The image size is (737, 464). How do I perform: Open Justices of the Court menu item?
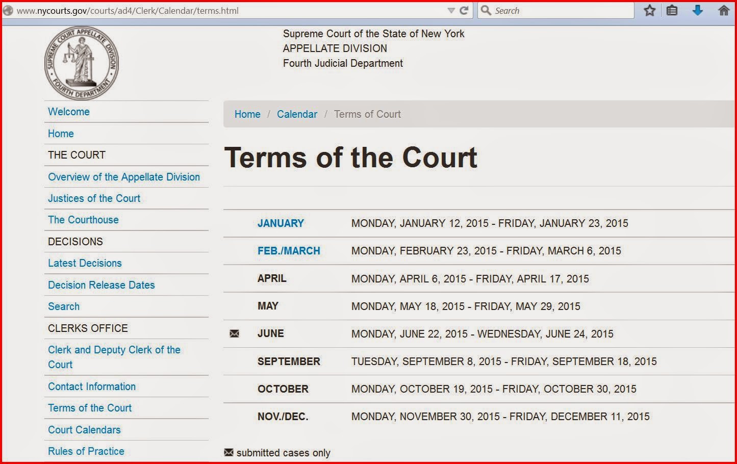click(94, 198)
